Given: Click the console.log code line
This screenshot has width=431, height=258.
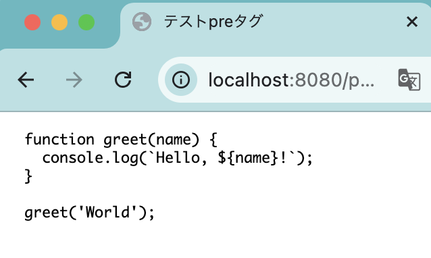Looking at the screenshot, I should pyautogui.click(x=178, y=158).
